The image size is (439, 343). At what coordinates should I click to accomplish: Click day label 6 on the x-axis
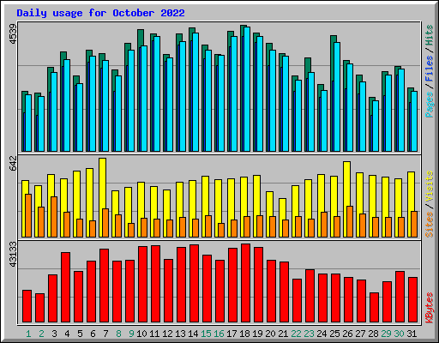click(x=93, y=334)
